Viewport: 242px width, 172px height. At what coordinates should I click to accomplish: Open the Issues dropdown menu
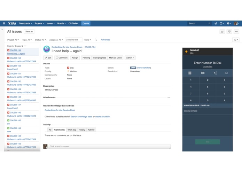(50, 23)
